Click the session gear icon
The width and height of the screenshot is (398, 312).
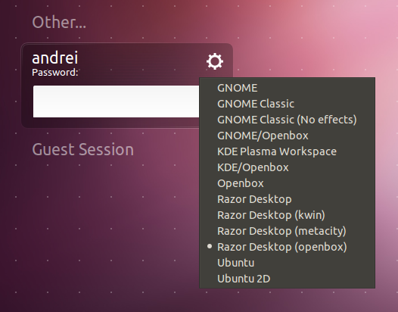(215, 61)
